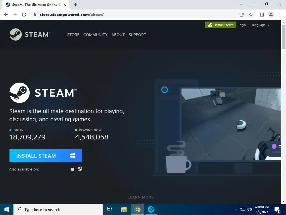This screenshot has width=286, height=215.
Task: Go back using the browser back arrow
Action: coord(6,15)
